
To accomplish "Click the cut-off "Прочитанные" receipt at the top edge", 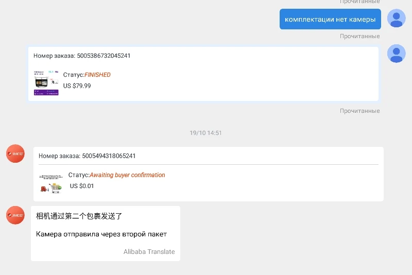I will point(359,2).
